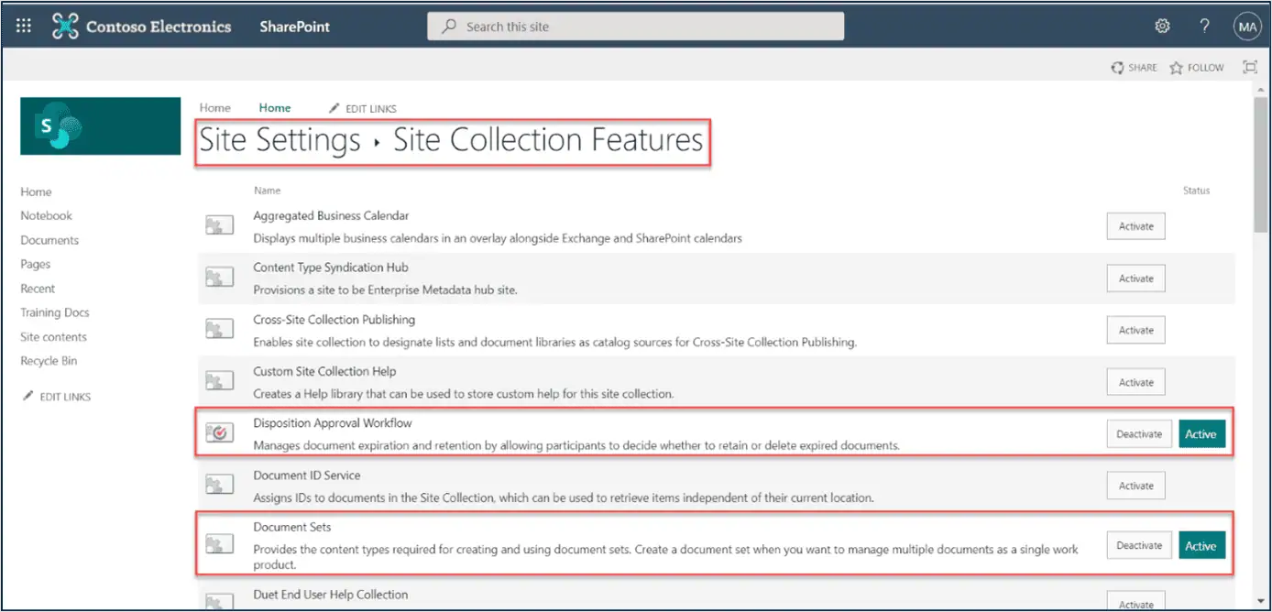Screen dimensions: 1272x612
Task: Click the focus on content icon
Action: point(1249,67)
